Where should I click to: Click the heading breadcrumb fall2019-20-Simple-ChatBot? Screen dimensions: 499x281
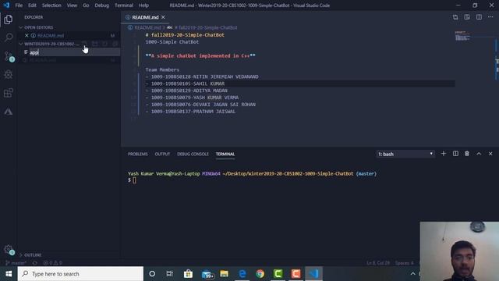click(206, 28)
